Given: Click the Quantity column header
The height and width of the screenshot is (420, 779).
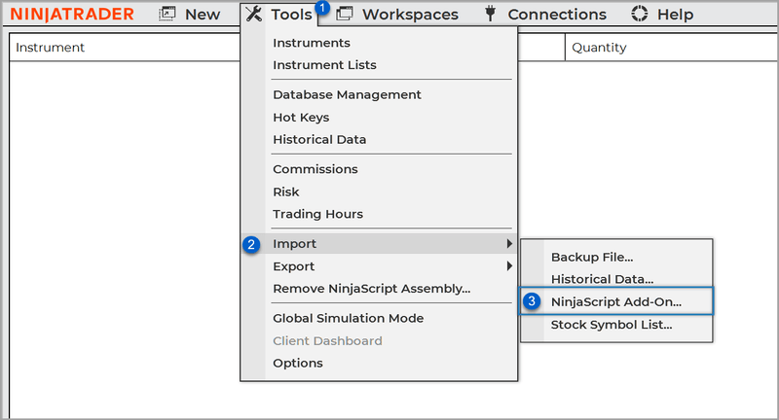Looking at the screenshot, I should (x=601, y=48).
